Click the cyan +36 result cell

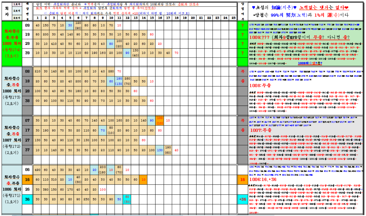tap(242, 199)
